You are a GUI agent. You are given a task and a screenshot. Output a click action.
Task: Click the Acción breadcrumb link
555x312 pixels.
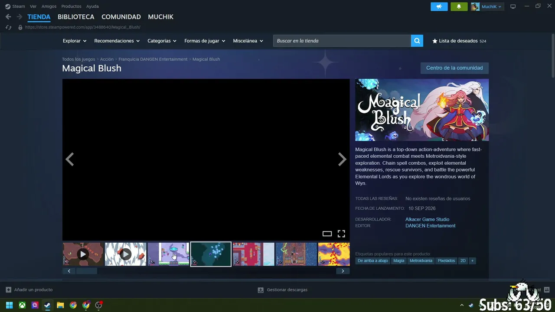click(107, 59)
